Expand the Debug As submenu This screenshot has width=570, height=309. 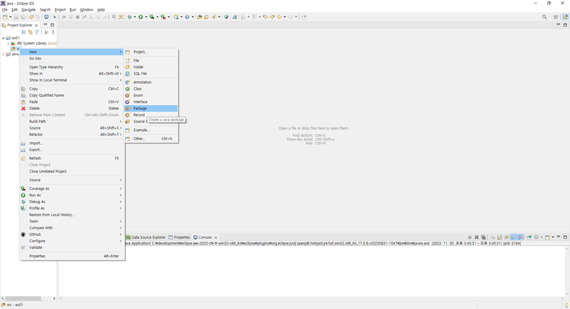tap(72, 202)
